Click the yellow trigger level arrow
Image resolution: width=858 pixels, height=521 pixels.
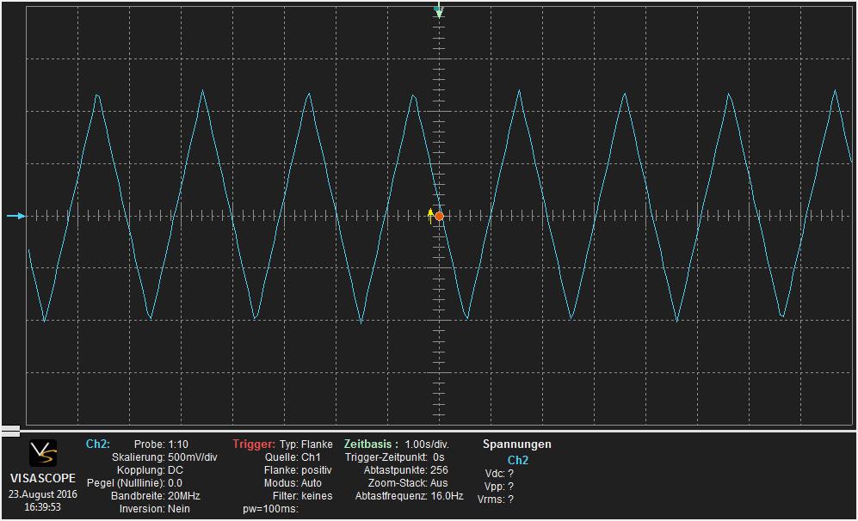pyautogui.click(x=430, y=216)
